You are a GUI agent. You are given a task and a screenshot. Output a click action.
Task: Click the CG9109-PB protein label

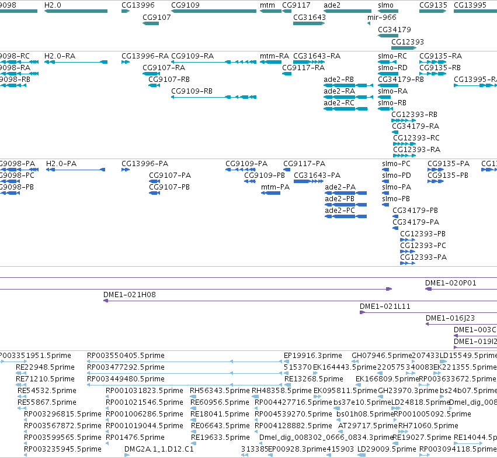click(x=265, y=175)
